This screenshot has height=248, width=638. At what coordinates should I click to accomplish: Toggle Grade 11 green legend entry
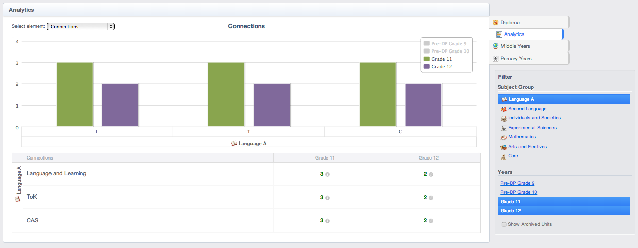[438, 59]
